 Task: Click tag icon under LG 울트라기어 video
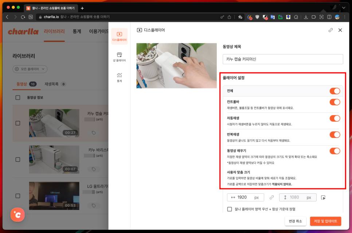pos(94,205)
